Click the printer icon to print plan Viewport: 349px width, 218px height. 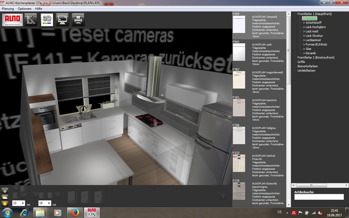[78, 20]
